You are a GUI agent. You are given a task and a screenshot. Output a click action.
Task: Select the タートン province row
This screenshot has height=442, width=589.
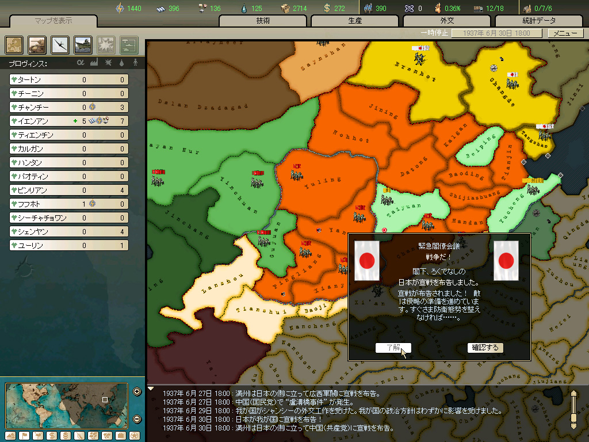[69, 79]
